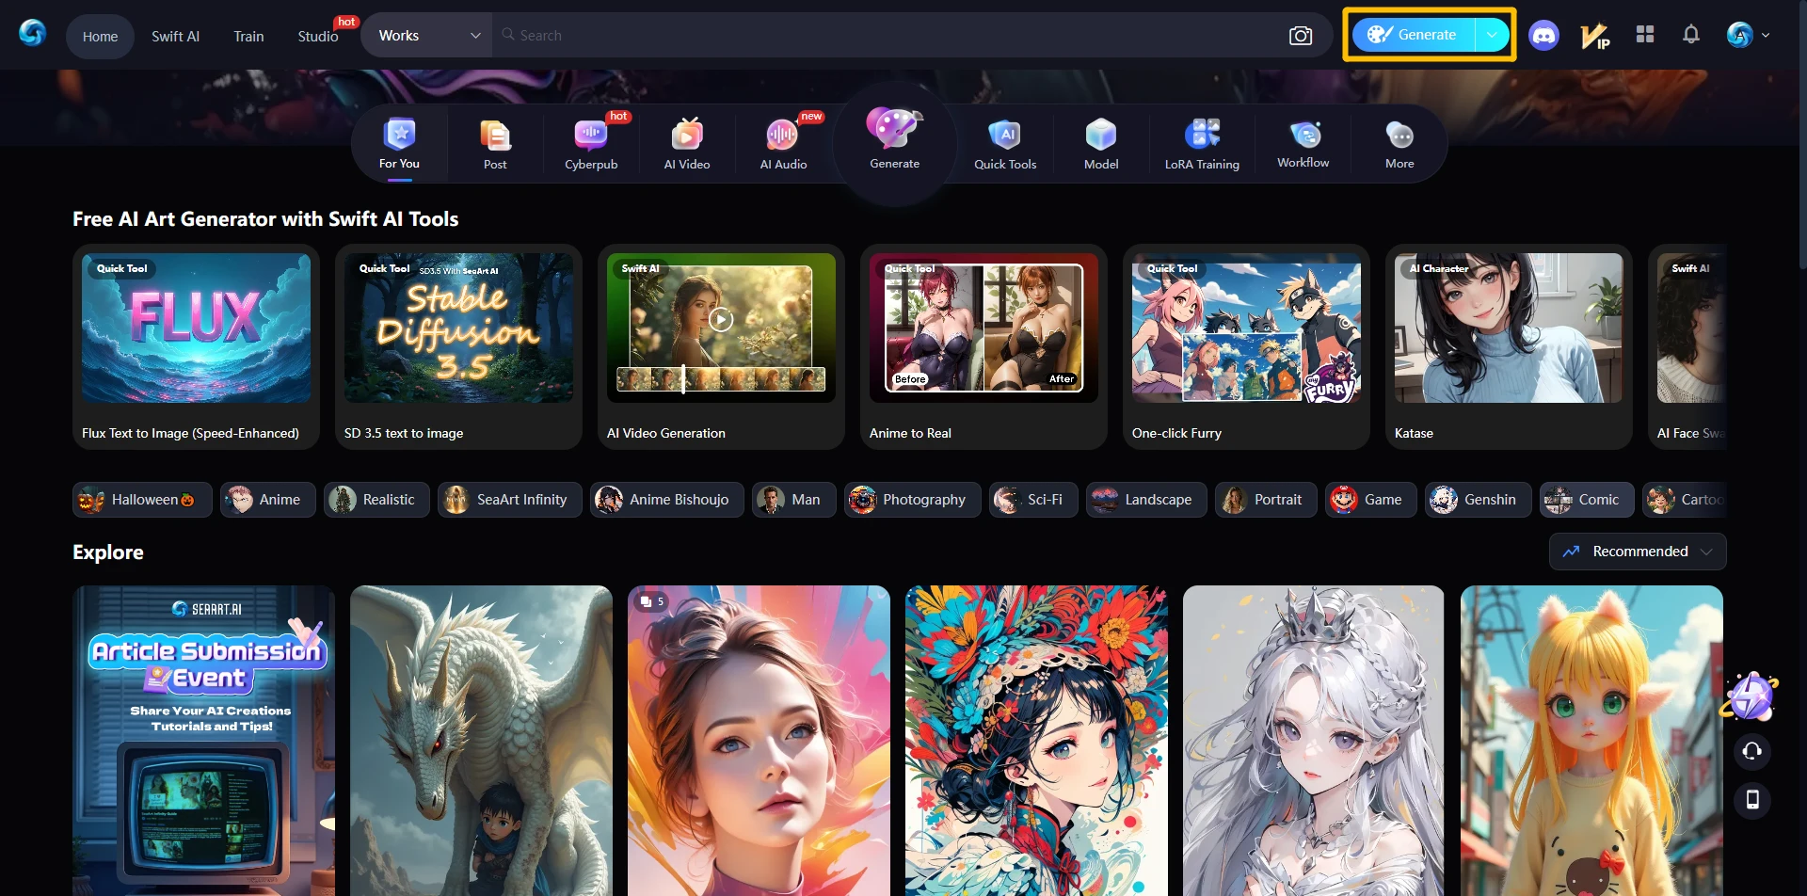Open the Post icon

click(495, 136)
